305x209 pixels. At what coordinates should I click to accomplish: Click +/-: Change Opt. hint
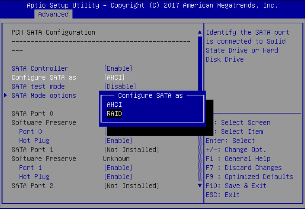click(236, 150)
